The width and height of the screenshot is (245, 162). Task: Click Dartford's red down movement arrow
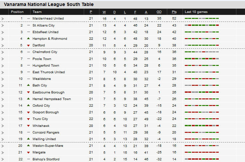click(x=28, y=45)
